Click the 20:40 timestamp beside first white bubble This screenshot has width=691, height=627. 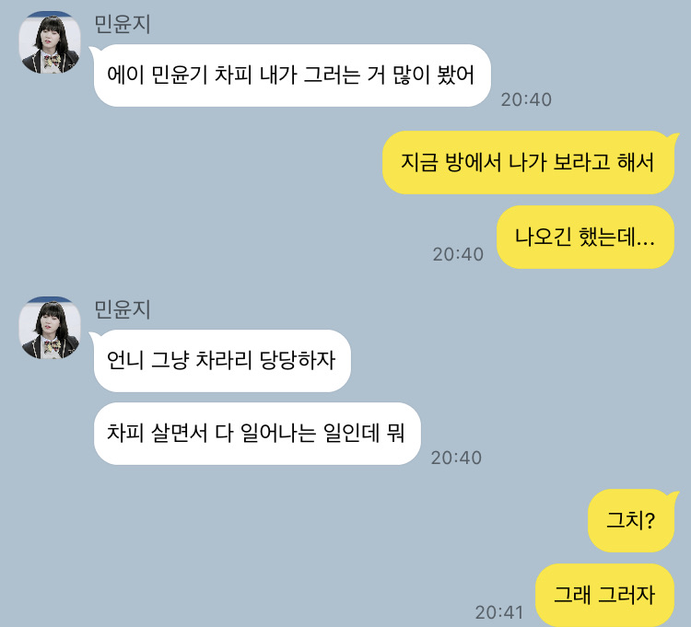point(526,99)
